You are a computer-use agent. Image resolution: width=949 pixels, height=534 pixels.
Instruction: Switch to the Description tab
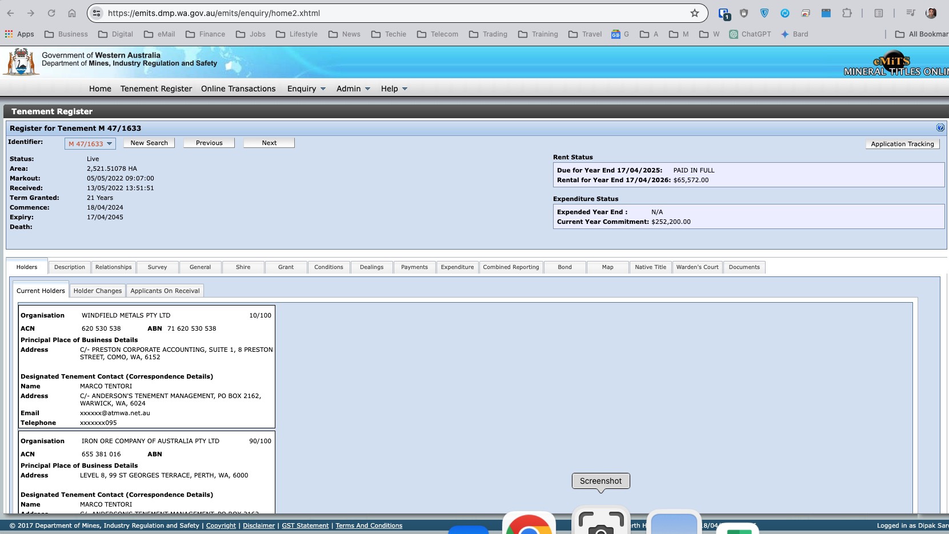70,267
